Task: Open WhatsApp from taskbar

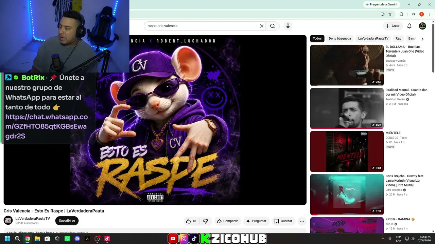Action: tap(67, 239)
